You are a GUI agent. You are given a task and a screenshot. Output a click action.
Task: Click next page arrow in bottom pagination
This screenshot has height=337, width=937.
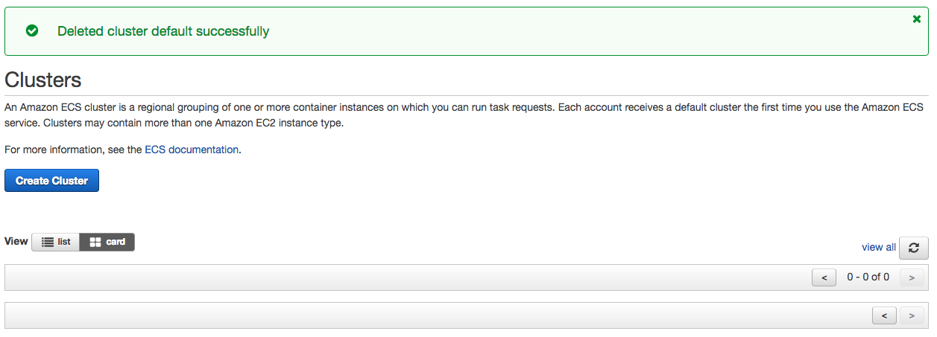click(911, 315)
